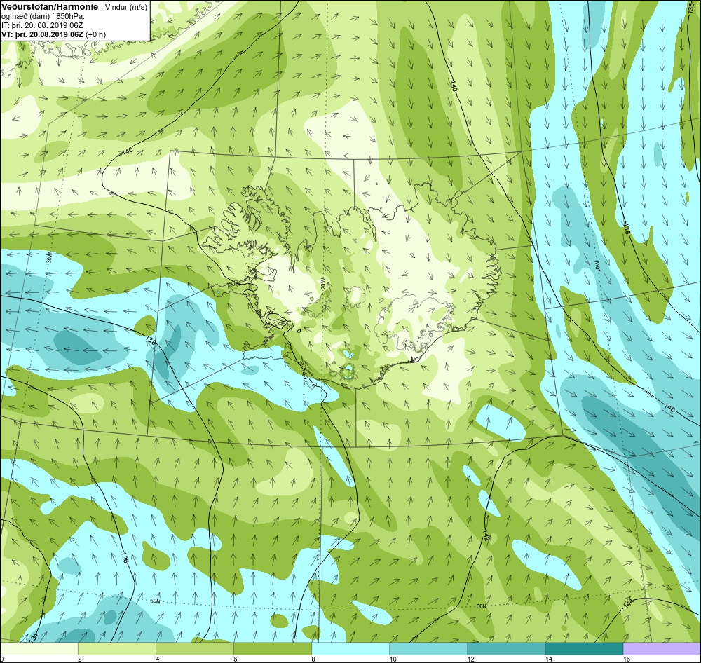Choose the 6–8 m/s darker green swatch
Screen dimensions: 701x663
273,648
